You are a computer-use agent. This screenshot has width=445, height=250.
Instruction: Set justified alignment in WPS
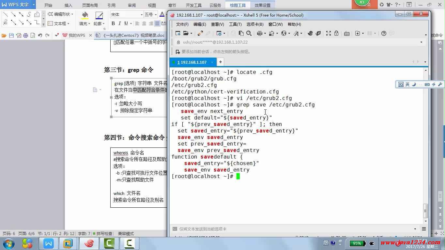click(x=157, y=23)
